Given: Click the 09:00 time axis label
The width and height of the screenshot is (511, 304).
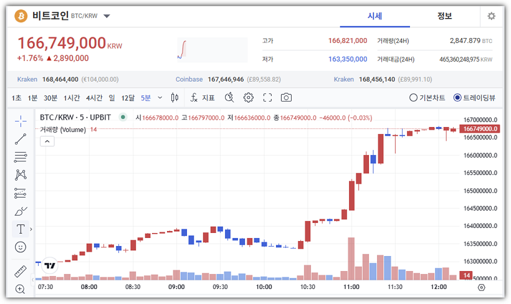Looking at the screenshot, I should click(176, 287).
